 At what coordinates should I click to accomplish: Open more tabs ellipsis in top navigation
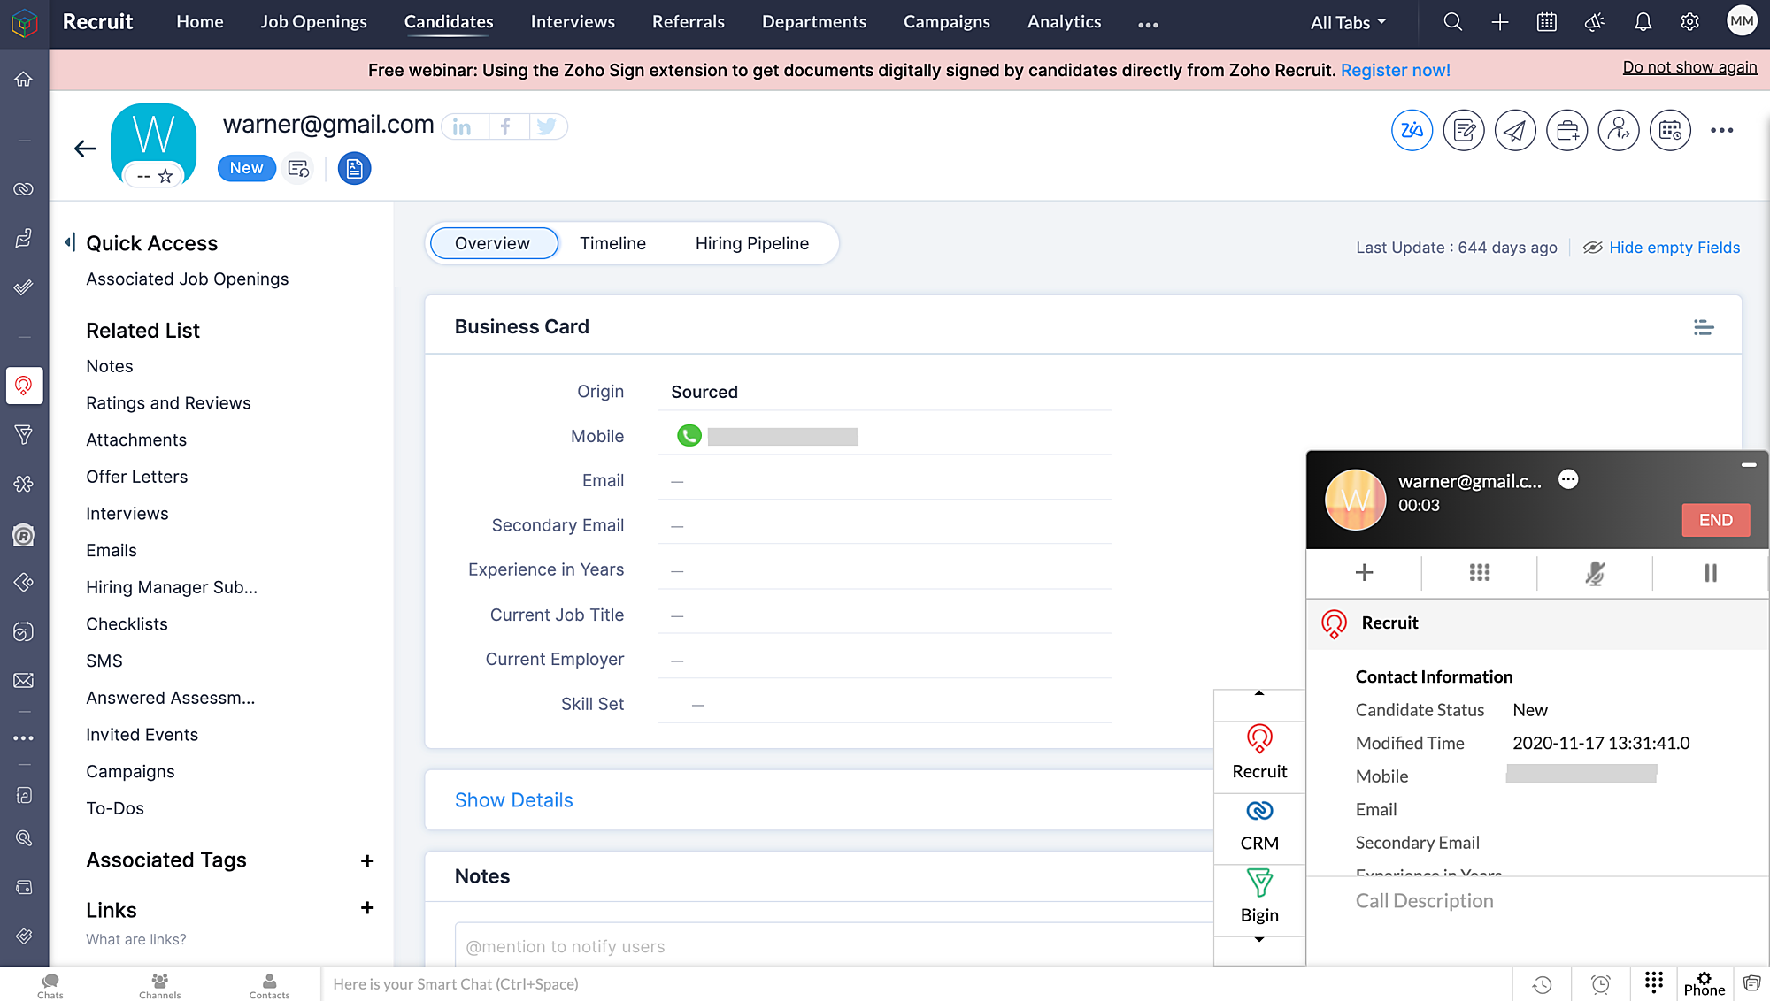click(1148, 25)
